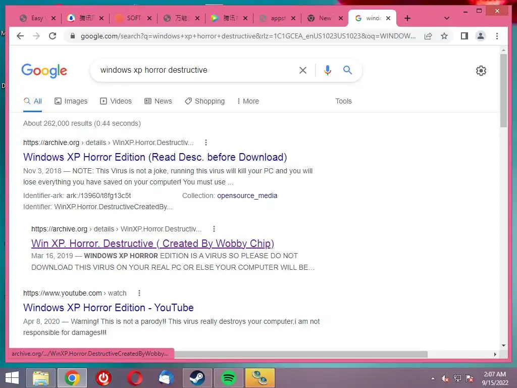
Task: Open the Windows Start menu
Action: [x=12, y=378]
